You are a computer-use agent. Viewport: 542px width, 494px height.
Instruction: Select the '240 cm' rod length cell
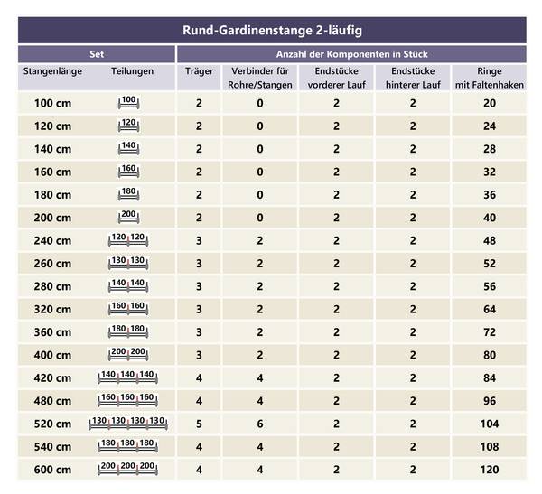click(52, 240)
